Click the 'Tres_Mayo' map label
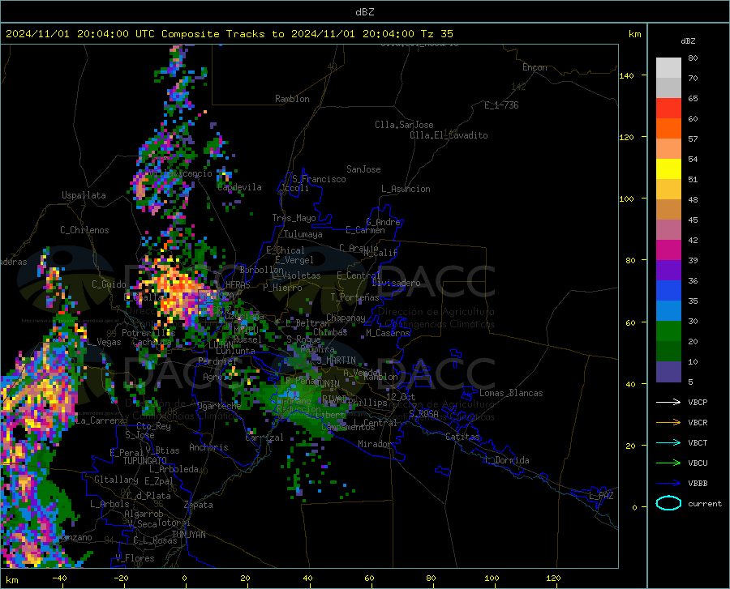730x589 pixels. coord(294,218)
